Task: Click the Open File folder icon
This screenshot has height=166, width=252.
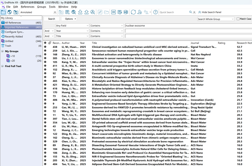Action: click(106, 12)
